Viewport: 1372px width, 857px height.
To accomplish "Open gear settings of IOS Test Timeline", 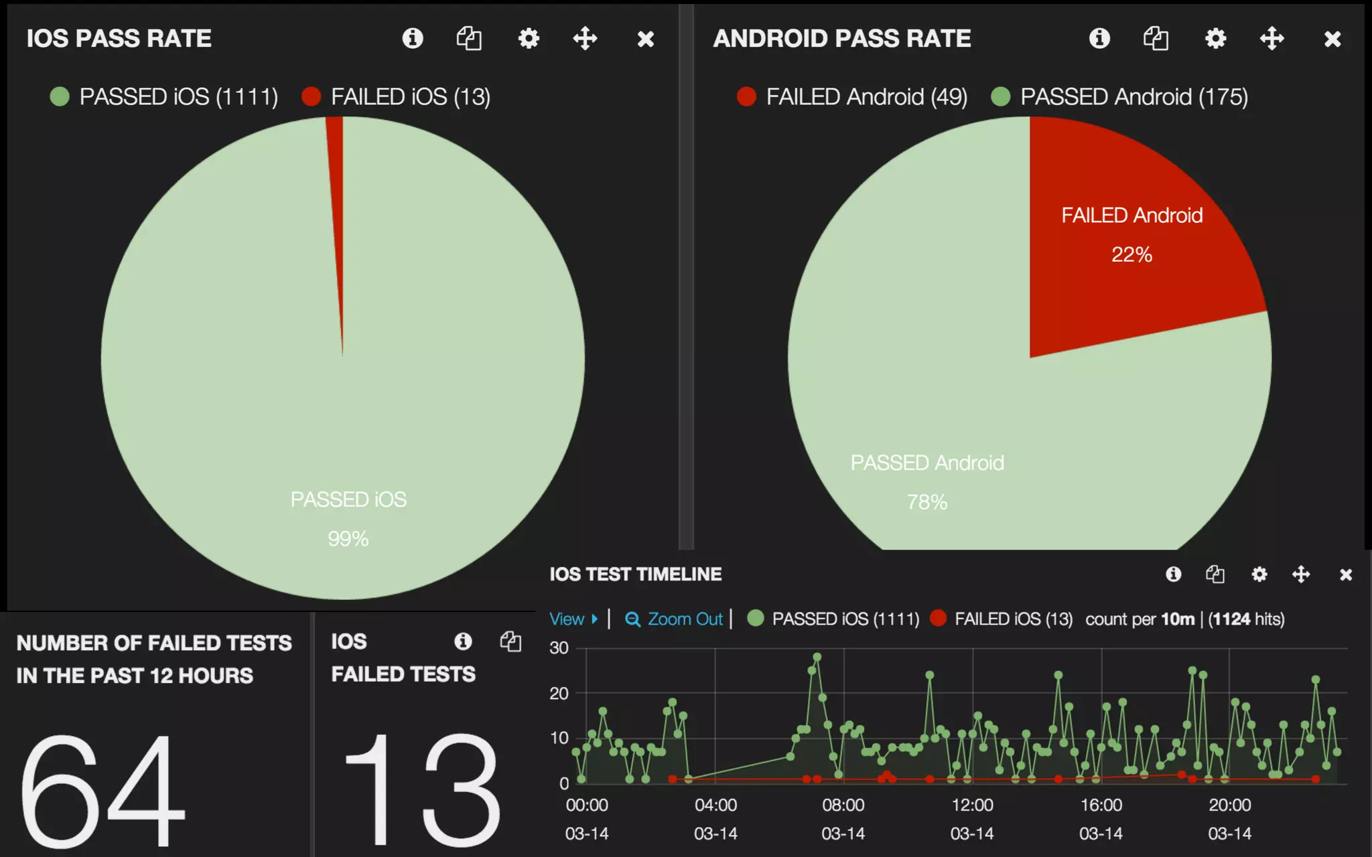I will click(x=1259, y=574).
